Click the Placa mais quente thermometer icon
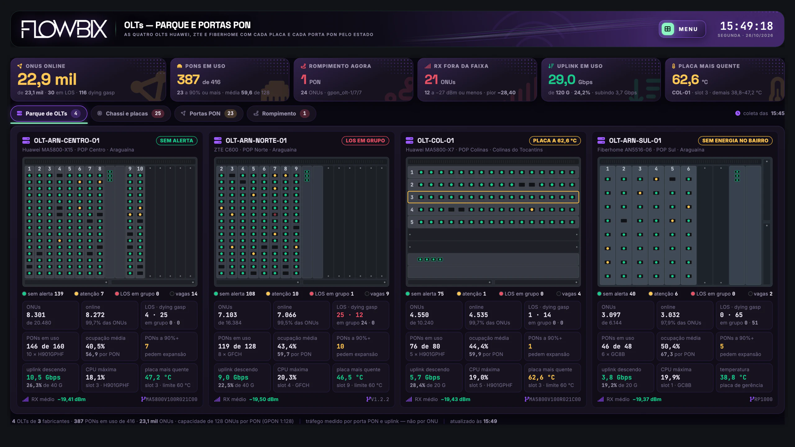Image resolution: width=795 pixels, height=447 pixels. 674,66
